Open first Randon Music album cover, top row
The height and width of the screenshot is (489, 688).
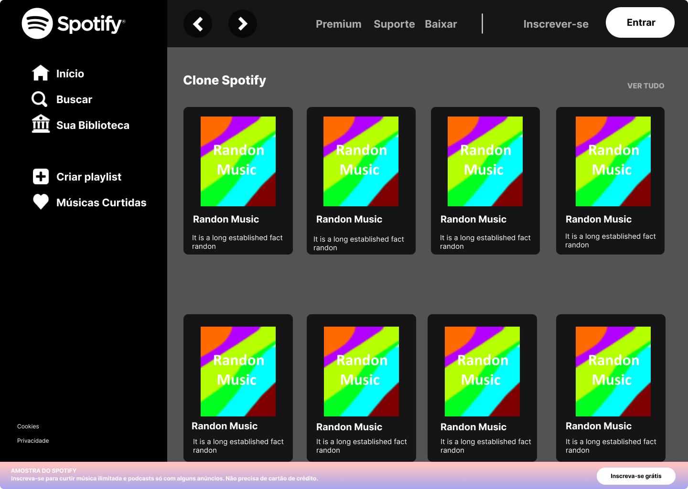point(238,161)
